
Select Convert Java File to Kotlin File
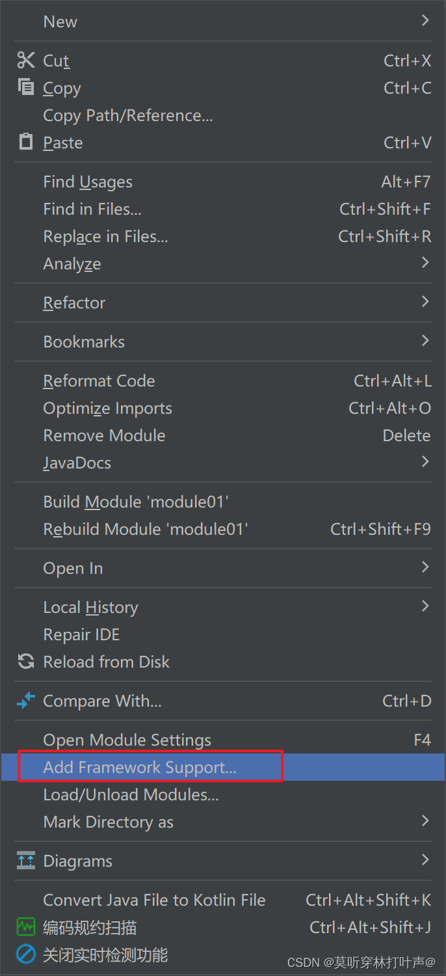tap(154, 900)
